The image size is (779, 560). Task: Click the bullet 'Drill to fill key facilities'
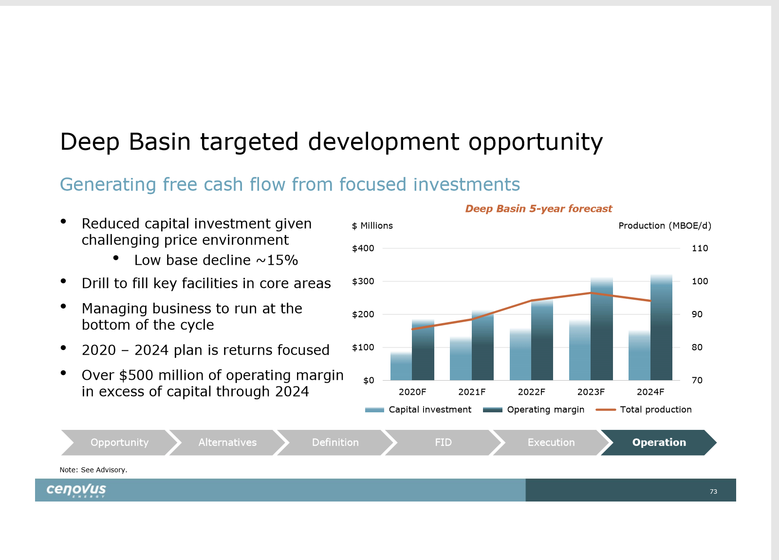(206, 283)
